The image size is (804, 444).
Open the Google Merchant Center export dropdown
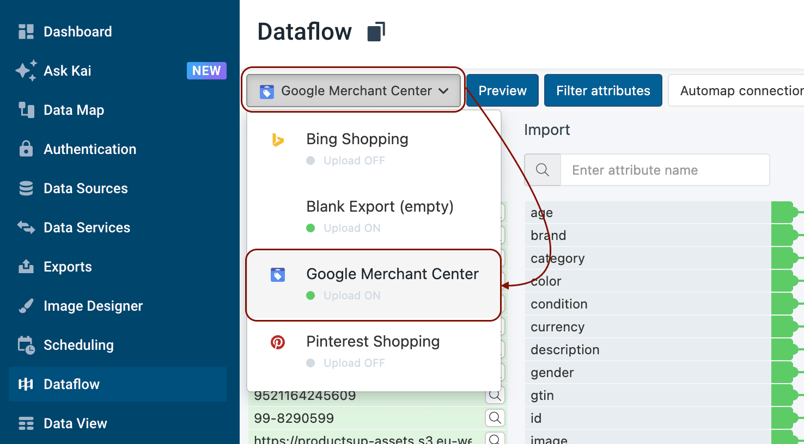(x=354, y=91)
